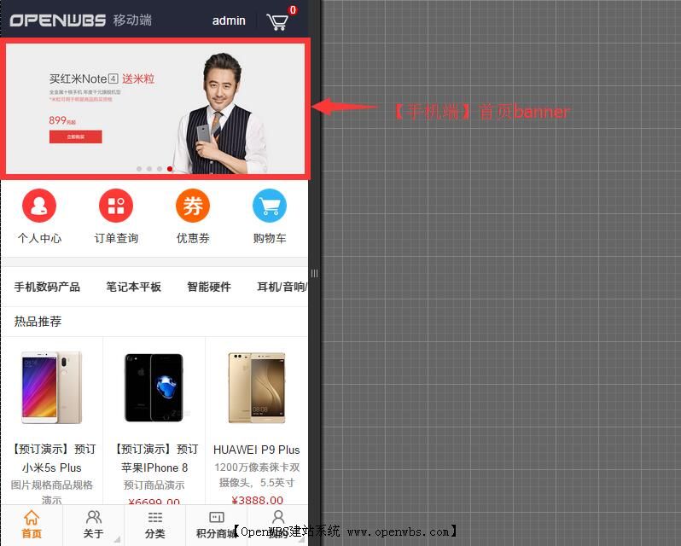Open the shopping cart in the header
Image resolution: width=681 pixels, height=546 pixels.
click(x=278, y=21)
